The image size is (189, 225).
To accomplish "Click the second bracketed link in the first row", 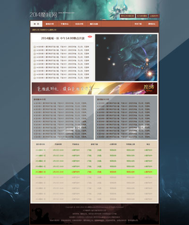I will point(99,150).
